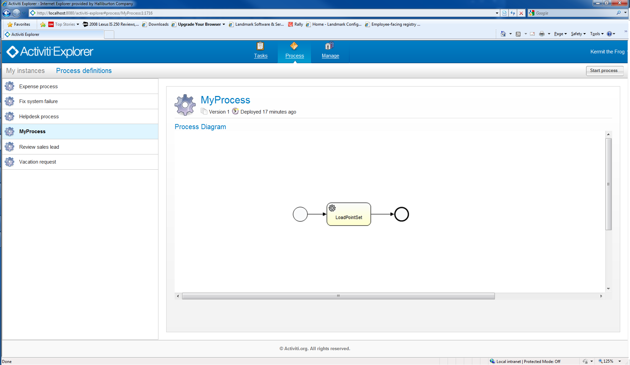Switch to the Process definitions tab
This screenshot has height=365, width=630.
coord(84,71)
